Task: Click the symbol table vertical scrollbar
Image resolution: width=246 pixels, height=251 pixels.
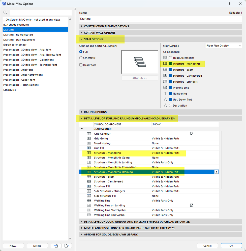Action: coord(221,160)
